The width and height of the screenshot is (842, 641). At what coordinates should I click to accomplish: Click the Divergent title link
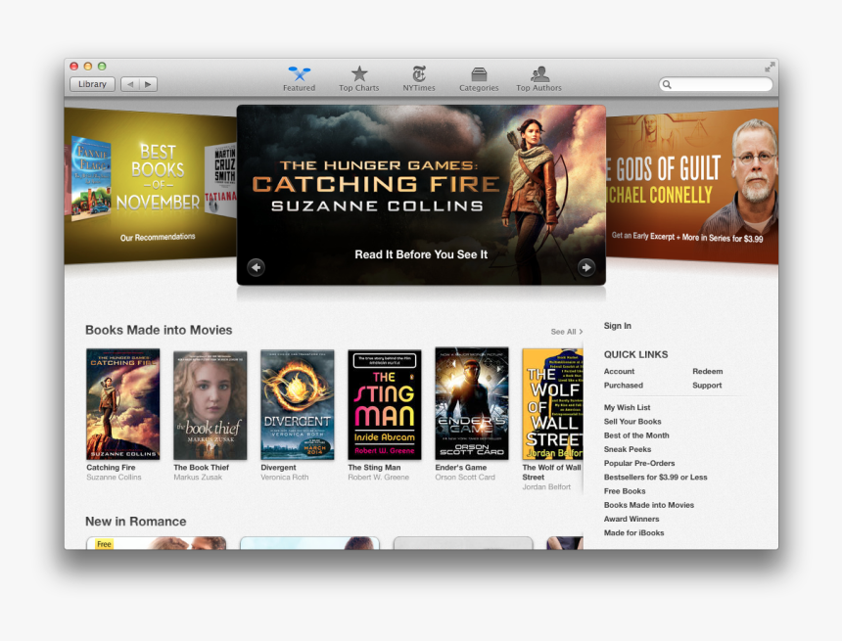tap(279, 468)
